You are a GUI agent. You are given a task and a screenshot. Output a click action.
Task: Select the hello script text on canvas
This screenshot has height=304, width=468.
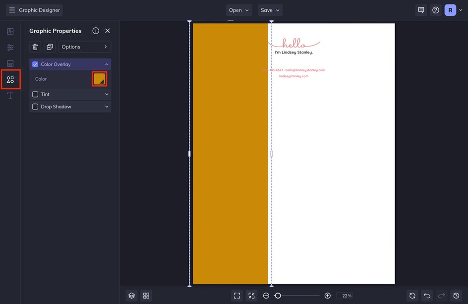click(294, 44)
